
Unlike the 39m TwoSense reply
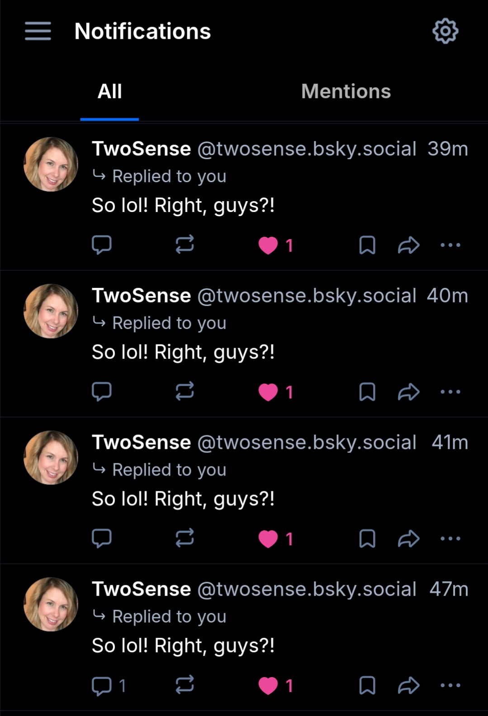pyautogui.click(x=268, y=245)
